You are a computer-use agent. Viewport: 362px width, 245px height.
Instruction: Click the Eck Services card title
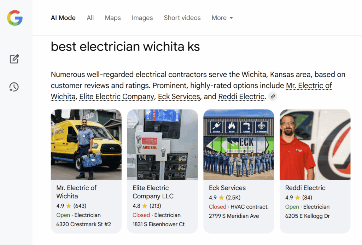[x=227, y=188]
